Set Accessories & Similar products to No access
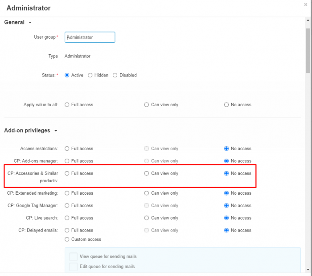 coord(226,173)
